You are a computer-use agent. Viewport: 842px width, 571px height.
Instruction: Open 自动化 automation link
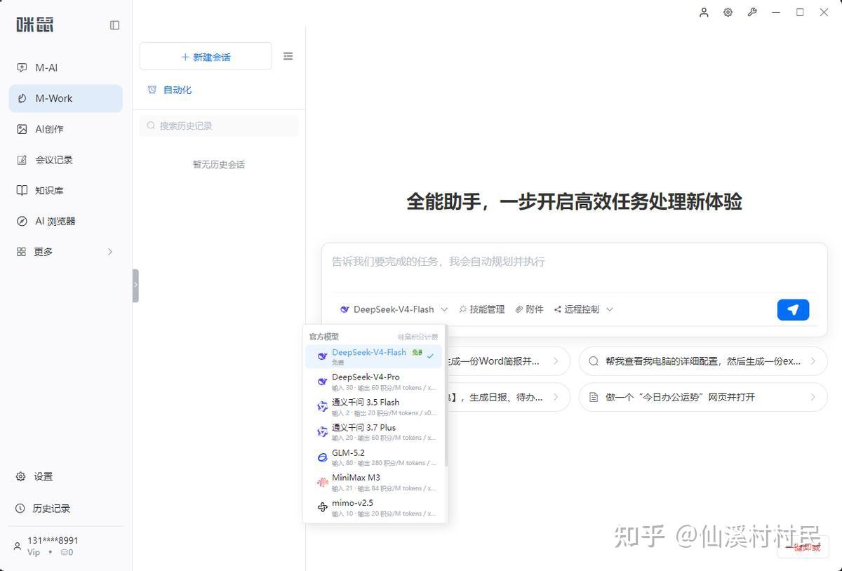[178, 90]
